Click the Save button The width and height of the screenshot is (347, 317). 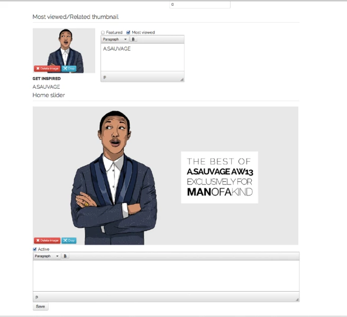pos(41,306)
